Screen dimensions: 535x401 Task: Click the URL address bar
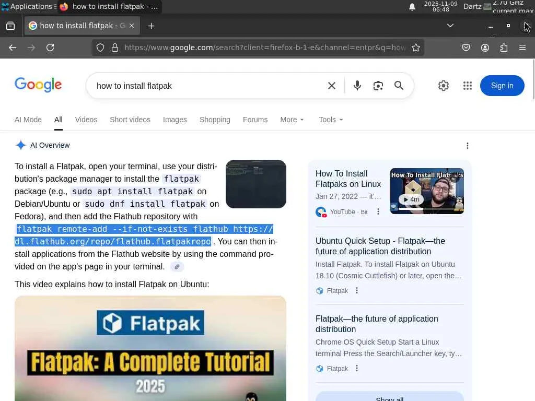tap(265, 48)
